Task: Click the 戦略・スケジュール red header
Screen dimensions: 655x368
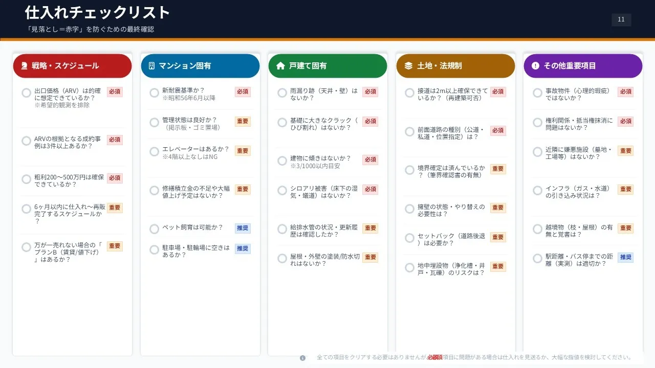Action: (72, 66)
